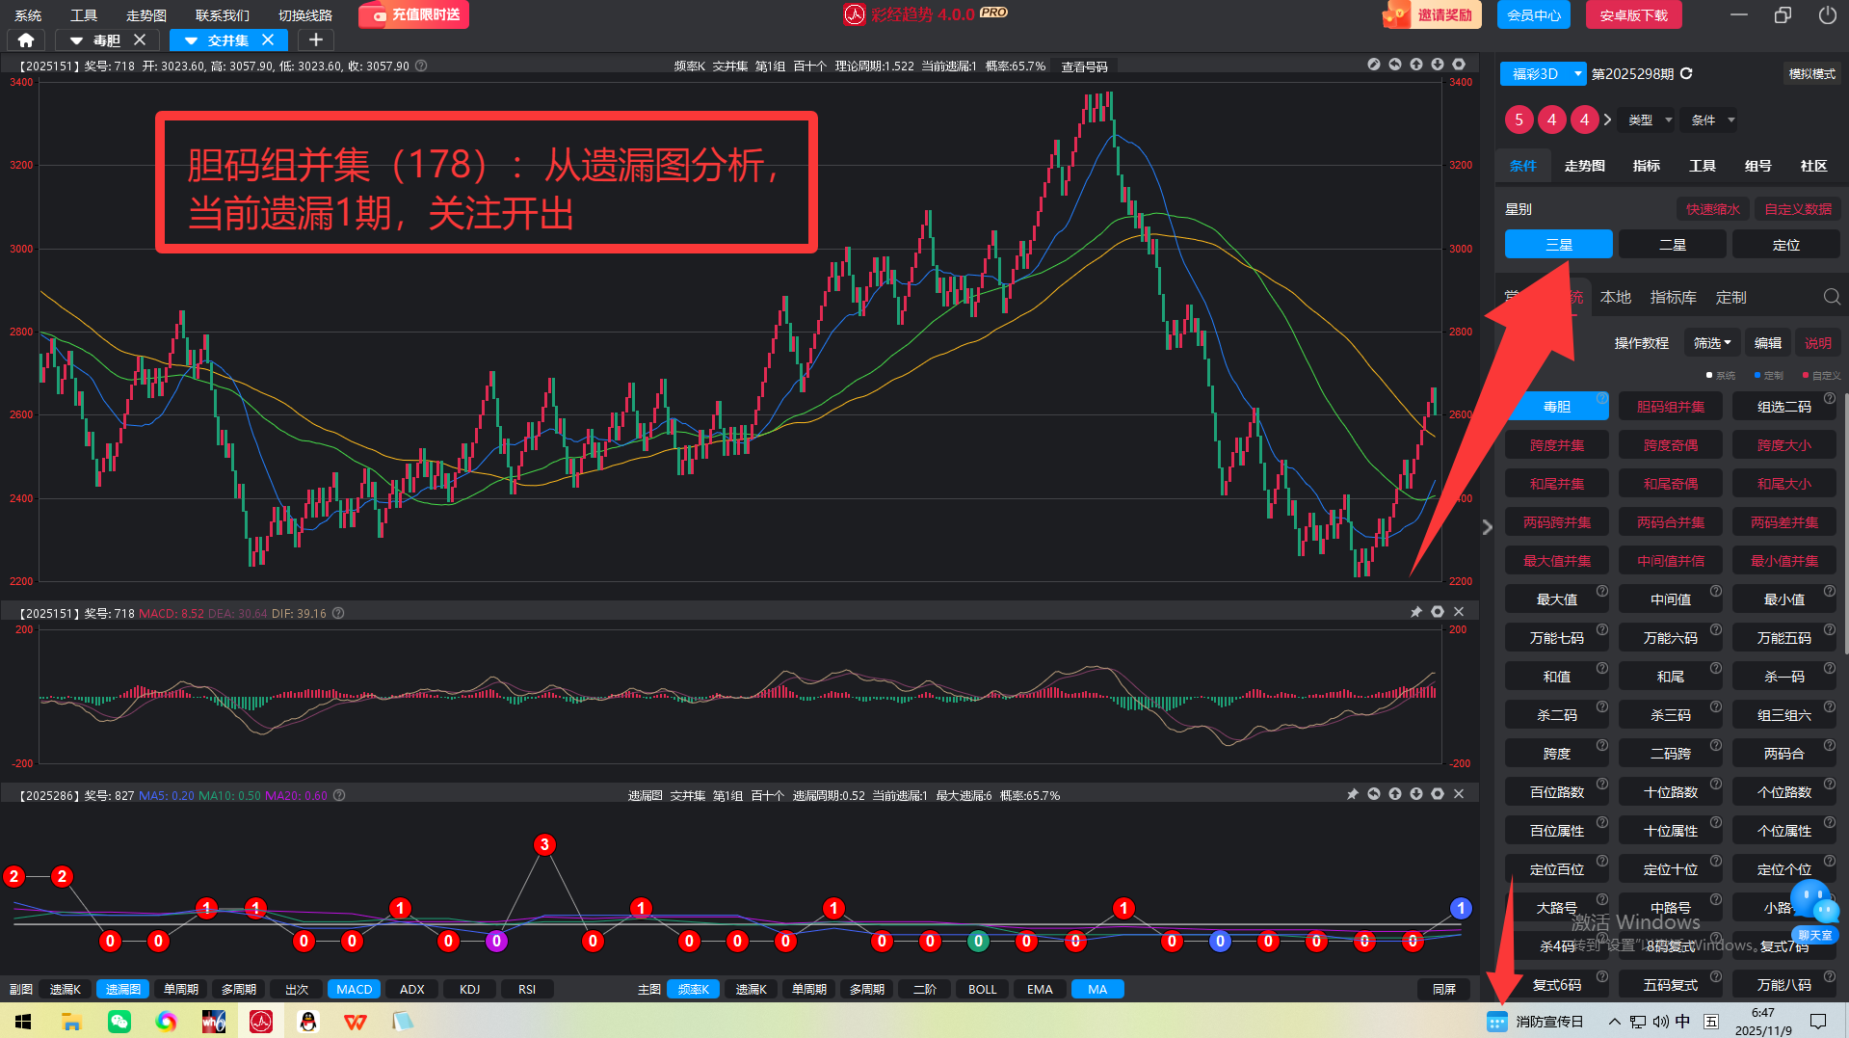Screen dimensions: 1849x1038
Task: Toggle the KDJ sub-chart indicator
Action: (469, 989)
